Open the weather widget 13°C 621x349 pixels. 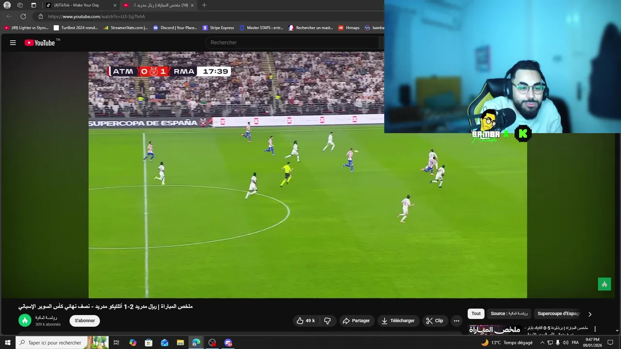coord(507,343)
